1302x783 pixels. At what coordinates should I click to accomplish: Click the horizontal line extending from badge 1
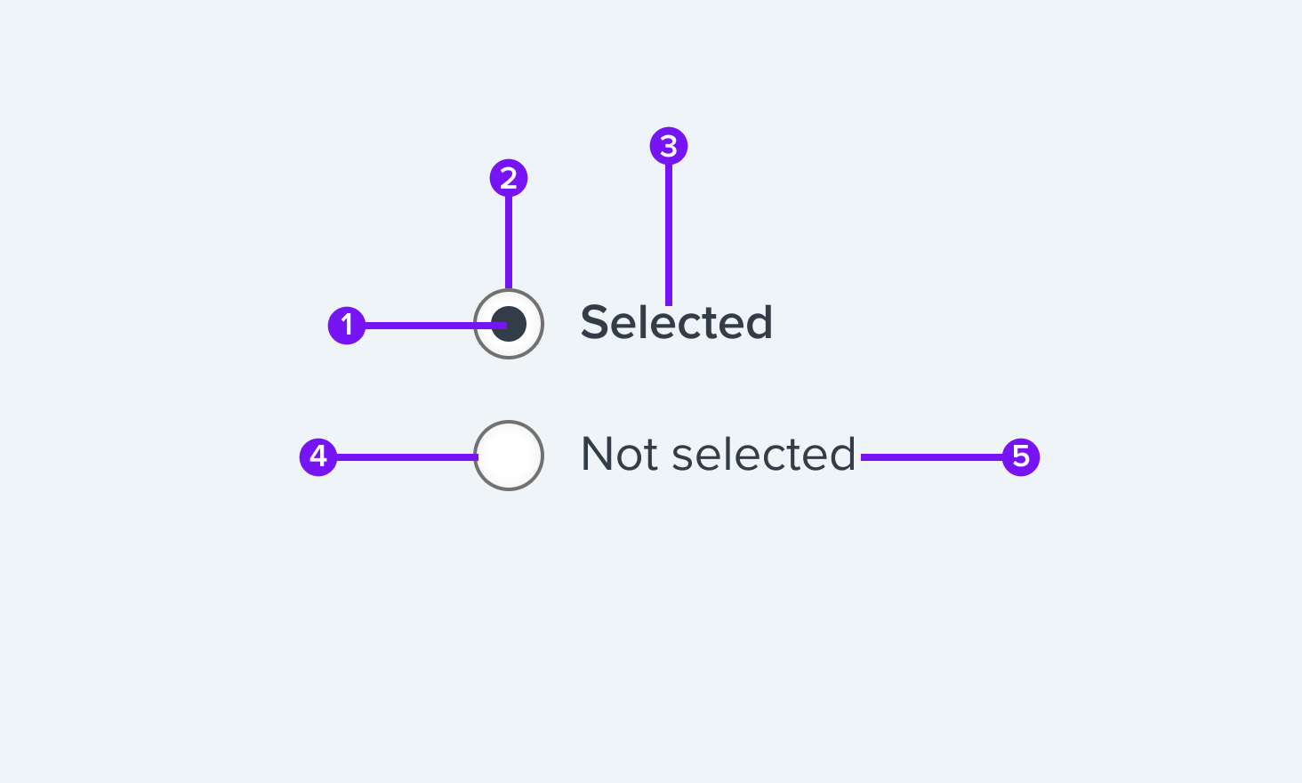(x=436, y=326)
